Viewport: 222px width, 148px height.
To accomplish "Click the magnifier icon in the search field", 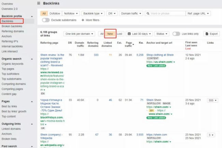I will click(x=148, y=13).
